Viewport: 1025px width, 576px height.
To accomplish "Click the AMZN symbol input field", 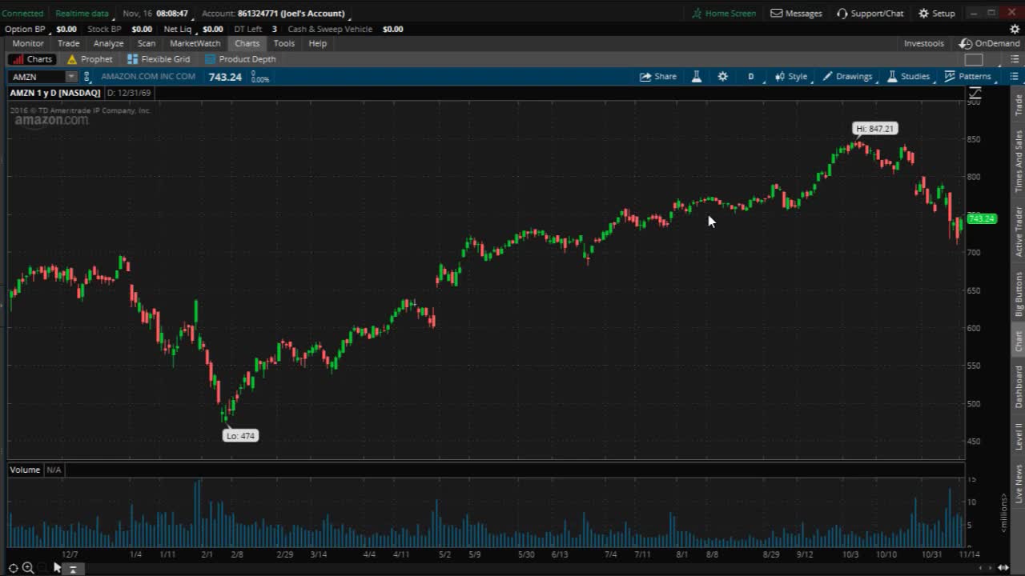I will coord(38,77).
